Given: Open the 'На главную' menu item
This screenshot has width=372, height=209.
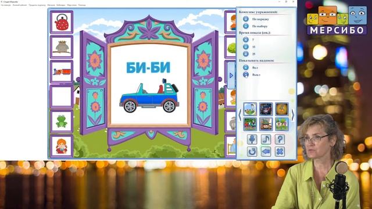Looking at the screenshot, I should [x=5, y=5].
